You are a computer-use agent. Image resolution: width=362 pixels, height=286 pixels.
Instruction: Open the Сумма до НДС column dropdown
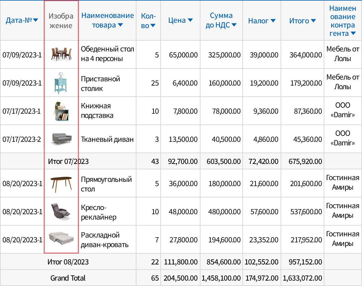234,25
